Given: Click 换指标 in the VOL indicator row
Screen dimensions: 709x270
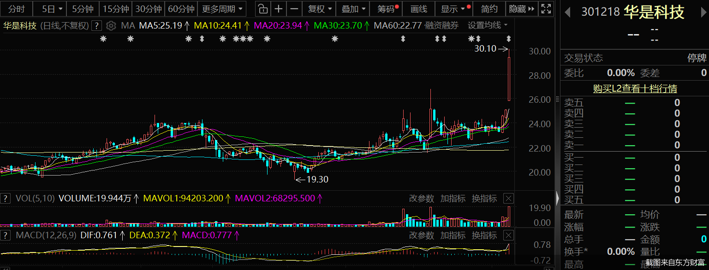Looking at the screenshot, I should (484, 199).
